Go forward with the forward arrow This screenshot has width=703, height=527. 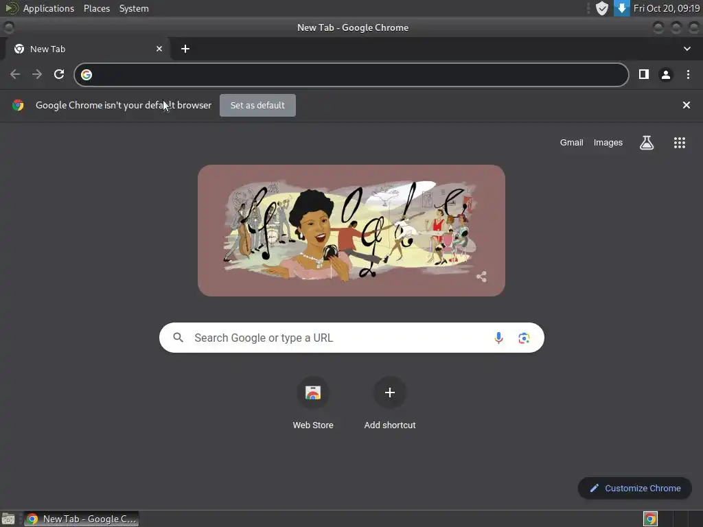click(x=37, y=74)
